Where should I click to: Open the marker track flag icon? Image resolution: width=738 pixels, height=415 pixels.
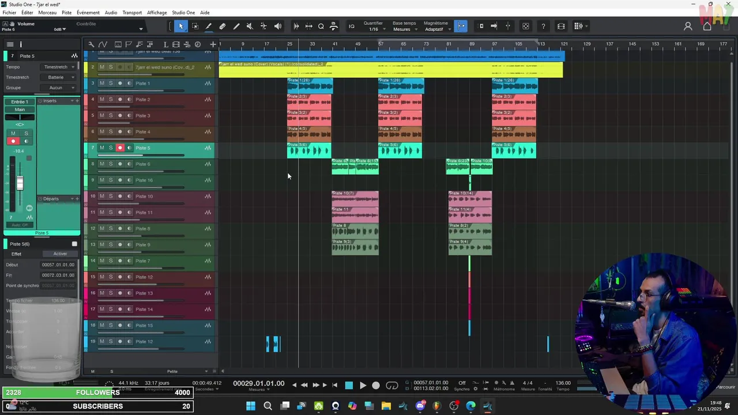[129, 44]
